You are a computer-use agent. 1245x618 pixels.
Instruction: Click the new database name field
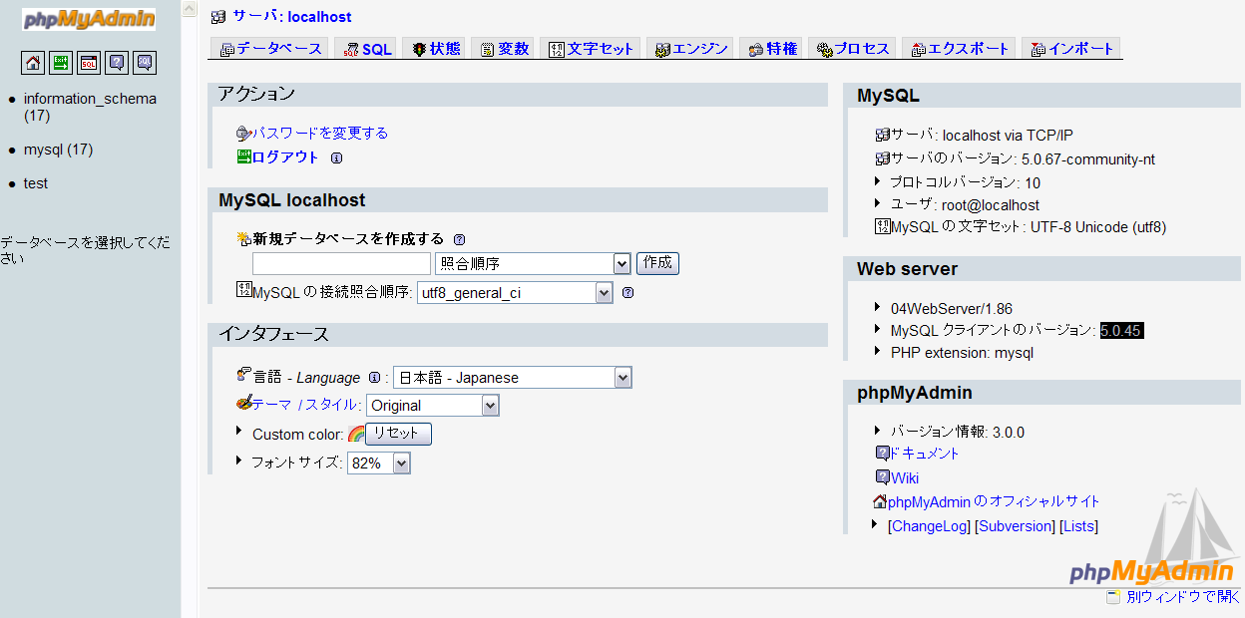point(341,264)
